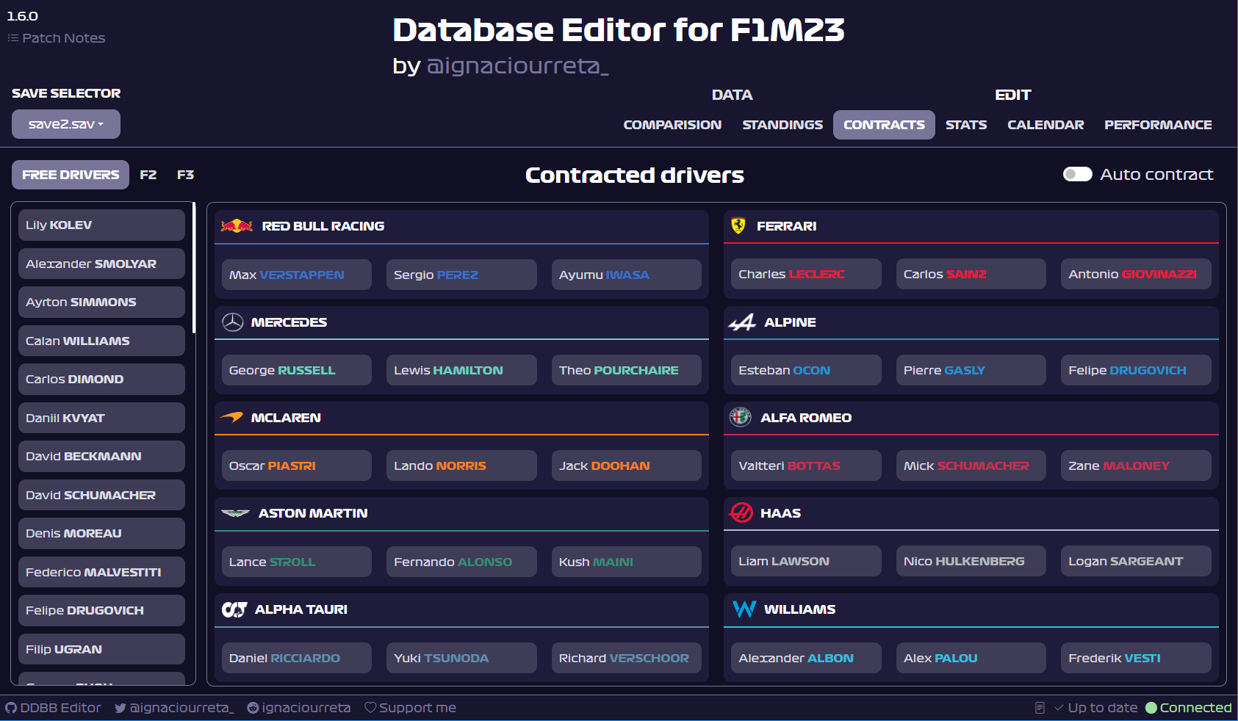
Task: Switch to the F2 drivers list
Action: click(x=148, y=175)
